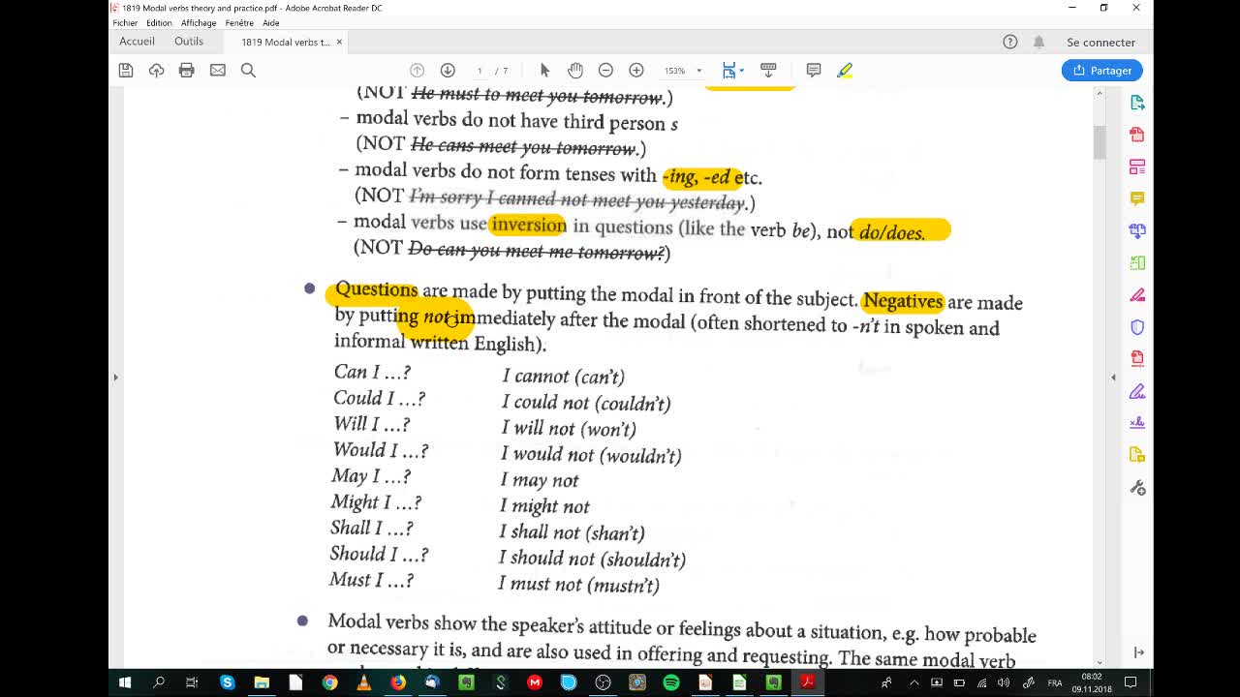The width and height of the screenshot is (1240, 697).
Task: Activate the highlighter pen tool
Action: (x=845, y=70)
